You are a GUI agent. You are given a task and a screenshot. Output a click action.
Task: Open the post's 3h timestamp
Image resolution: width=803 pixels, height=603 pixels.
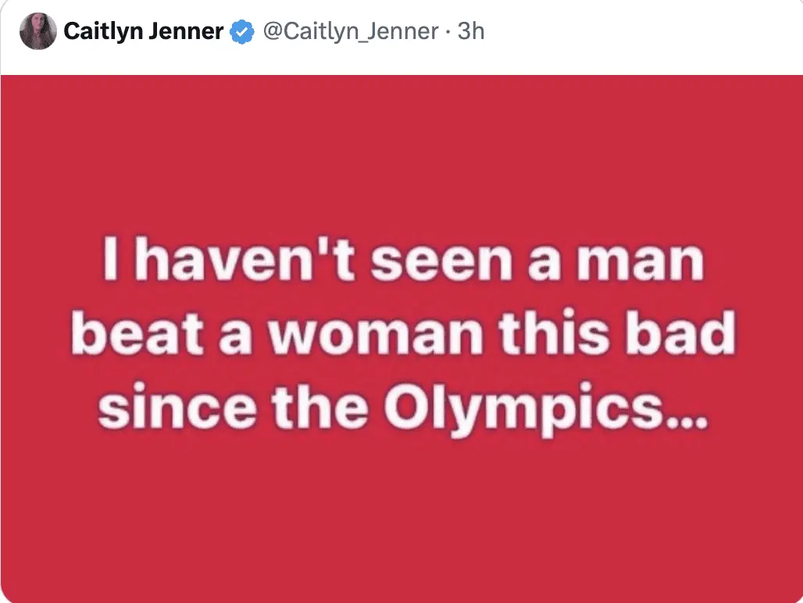(x=471, y=32)
